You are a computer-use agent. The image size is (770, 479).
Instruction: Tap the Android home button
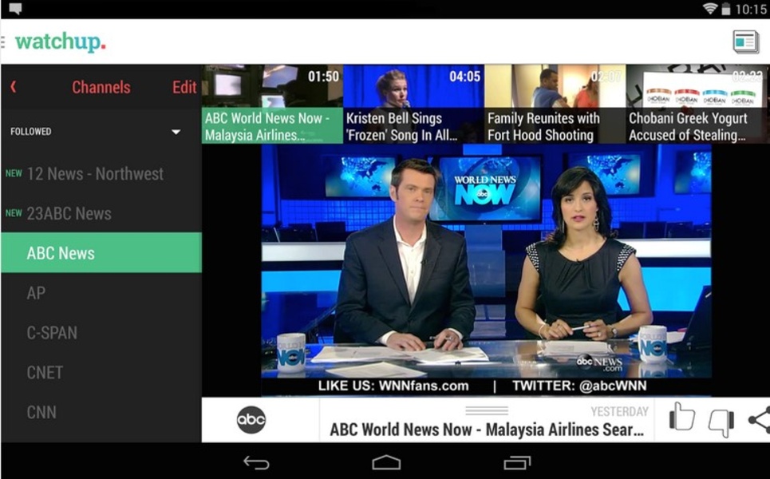[386, 462]
